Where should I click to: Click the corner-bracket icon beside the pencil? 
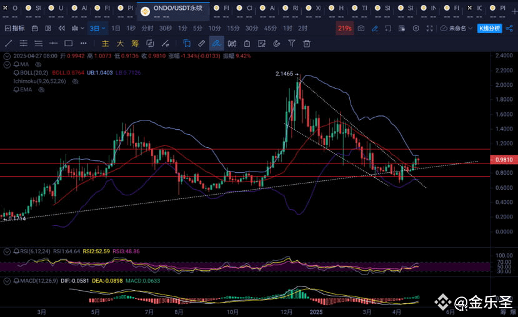388,29
